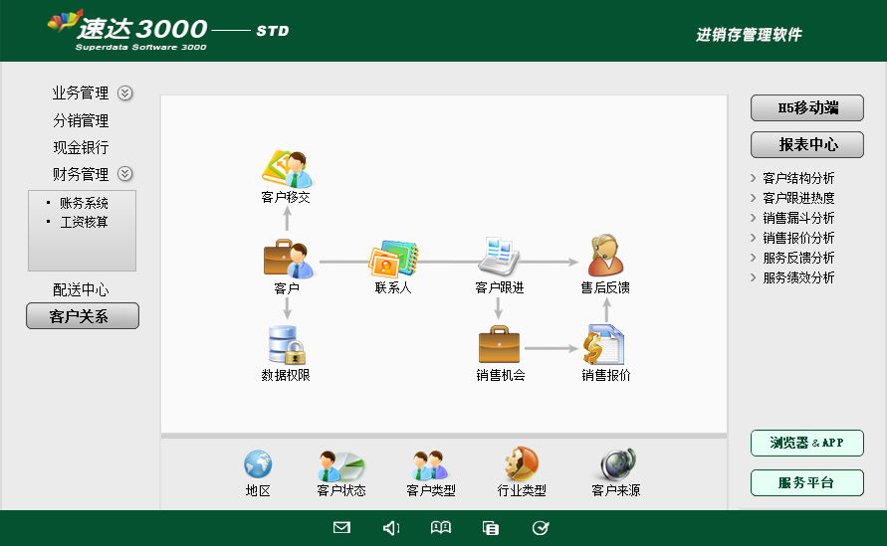Open the 客户移交 module icon
887x546 pixels.
[287, 169]
